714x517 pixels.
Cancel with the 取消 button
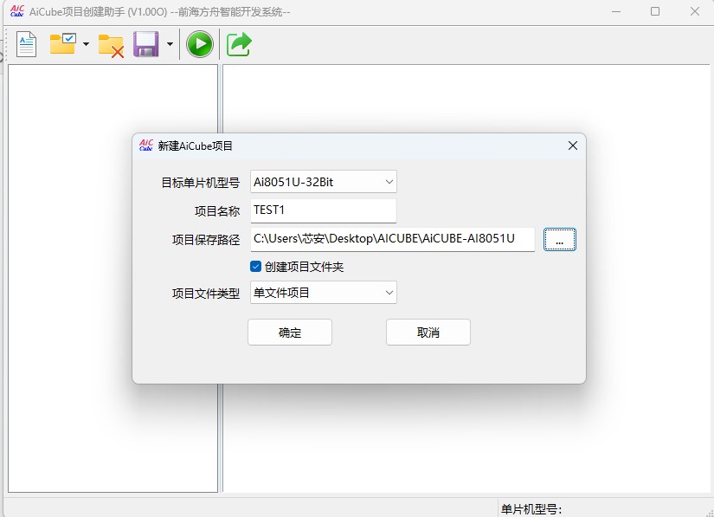(428, 332)
